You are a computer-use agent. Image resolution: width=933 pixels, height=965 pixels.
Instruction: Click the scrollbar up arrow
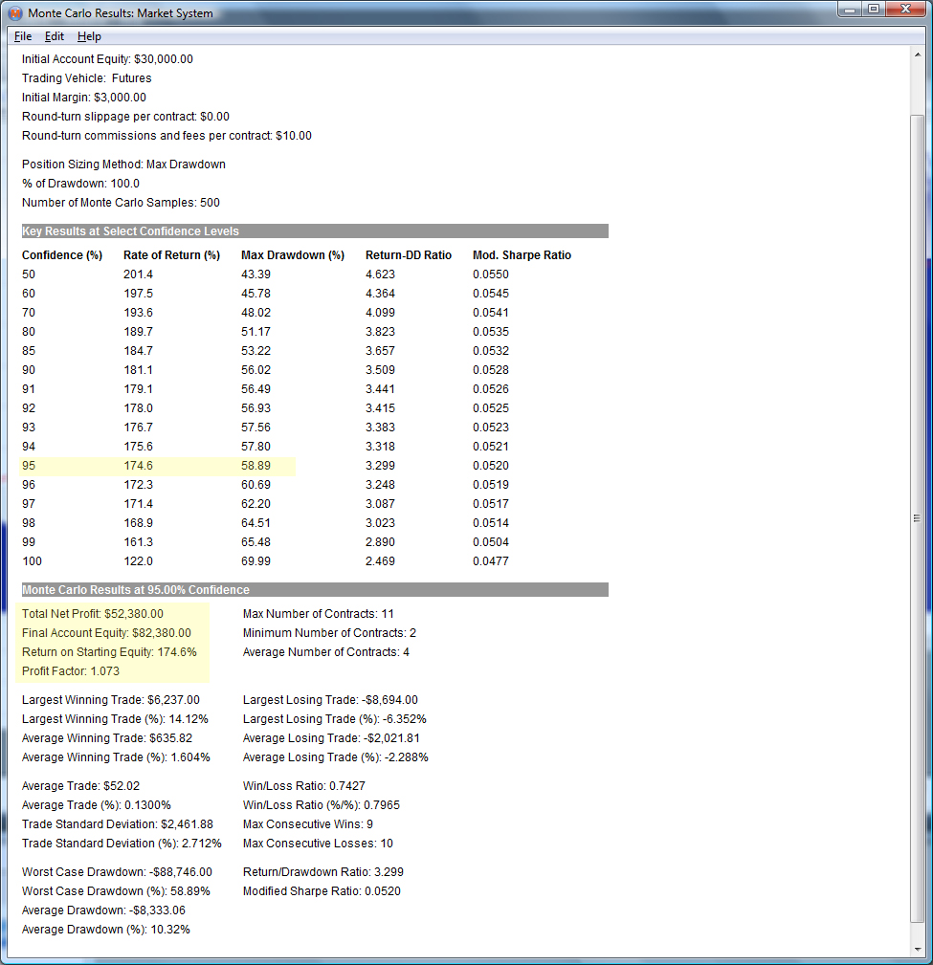918,55
